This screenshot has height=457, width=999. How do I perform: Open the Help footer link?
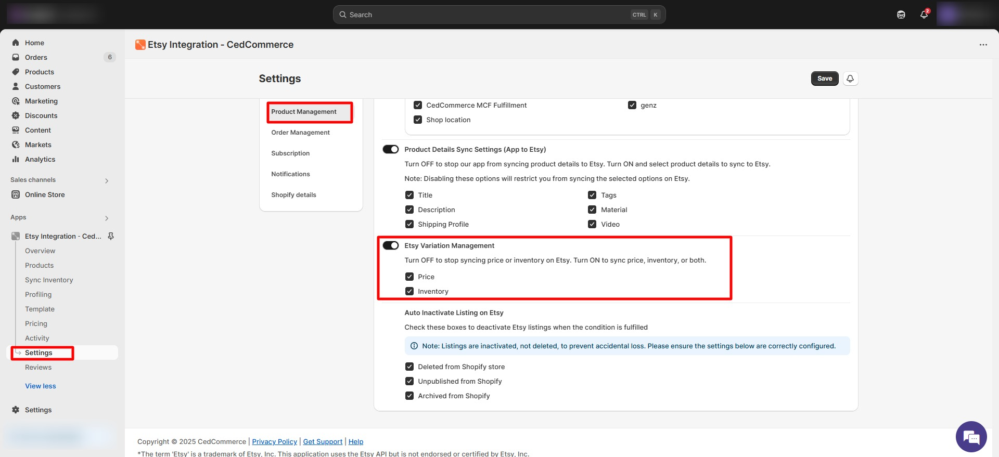(x=356, y=441)
